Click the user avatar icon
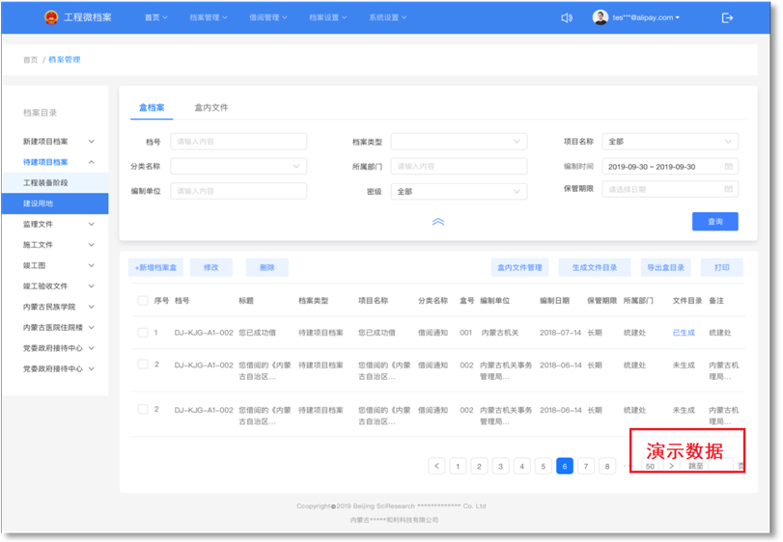 [600, 17]
